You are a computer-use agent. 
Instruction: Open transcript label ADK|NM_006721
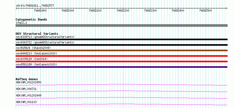tap(26, 89)
